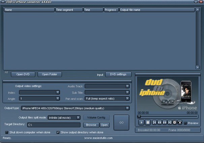Click the DVD to iPhone preview image
204x143 pixels.
[168, 94]
